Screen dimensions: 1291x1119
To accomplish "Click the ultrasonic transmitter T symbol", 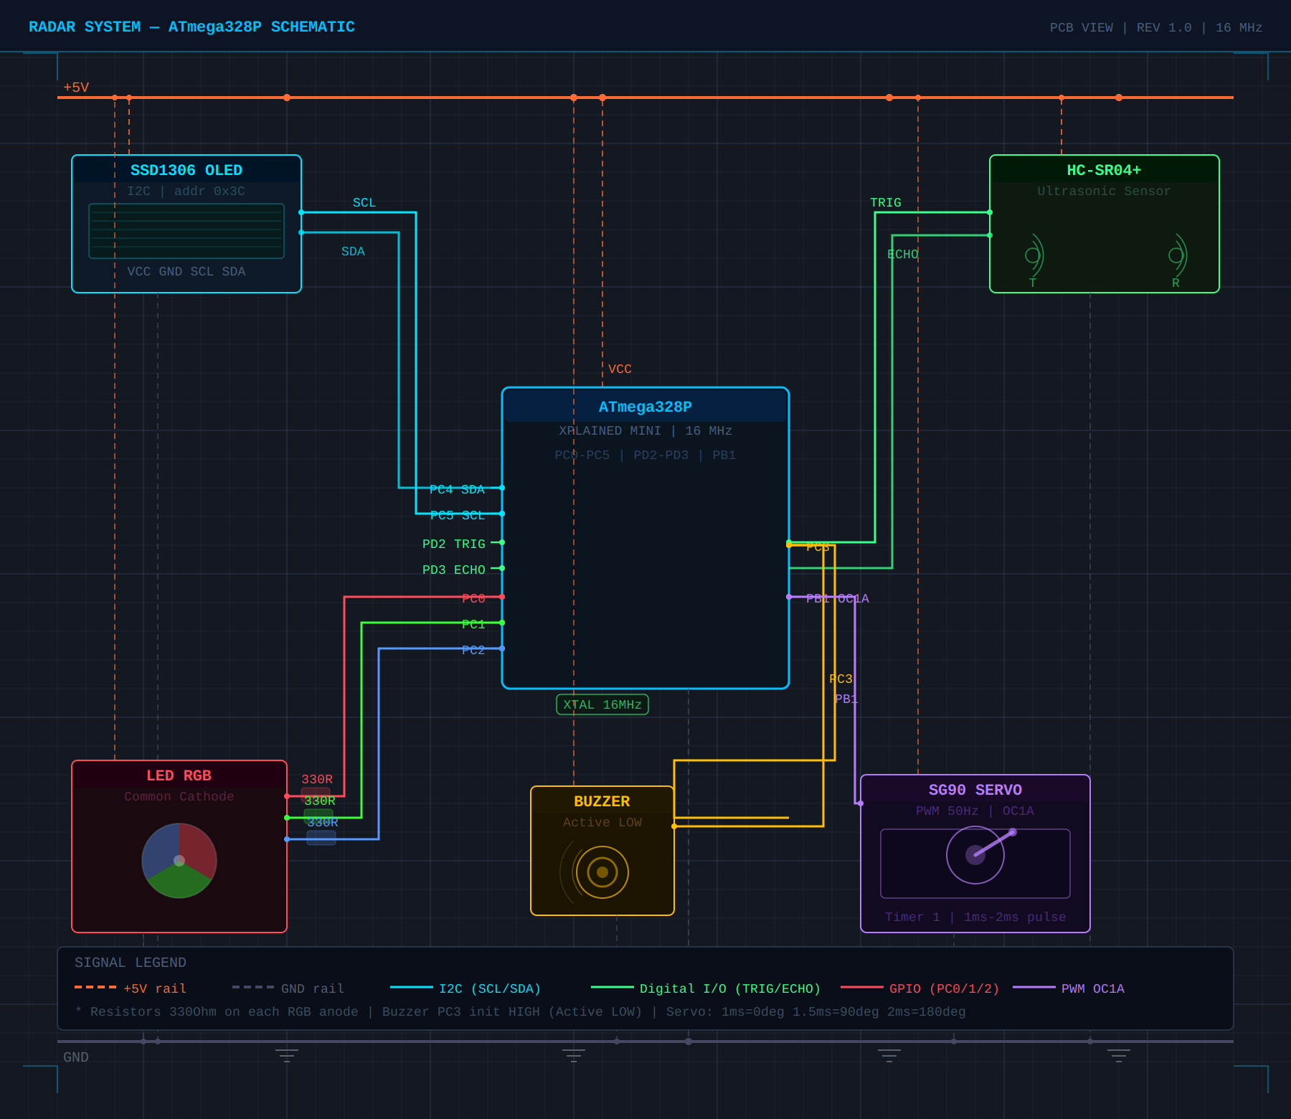I will tap(1034, 256).
